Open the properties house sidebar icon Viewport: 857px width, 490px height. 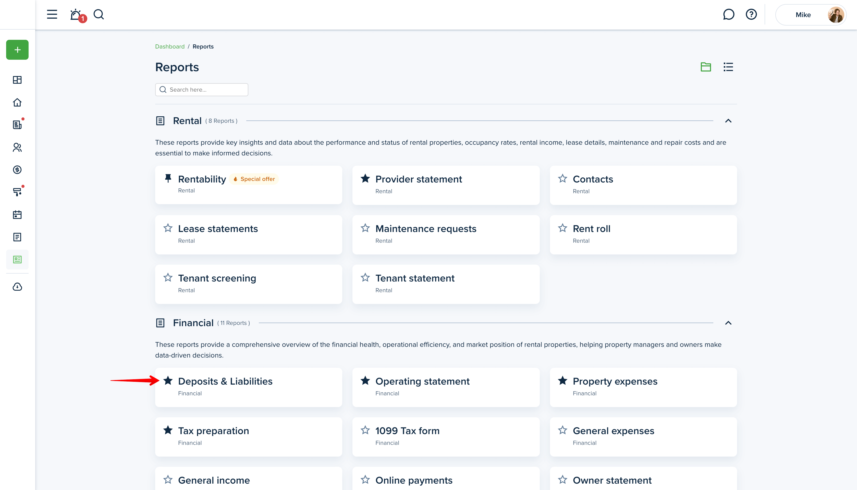(17, 102)
